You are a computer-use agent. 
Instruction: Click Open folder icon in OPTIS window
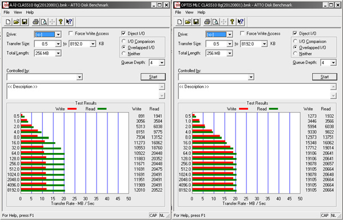[188, 22]
